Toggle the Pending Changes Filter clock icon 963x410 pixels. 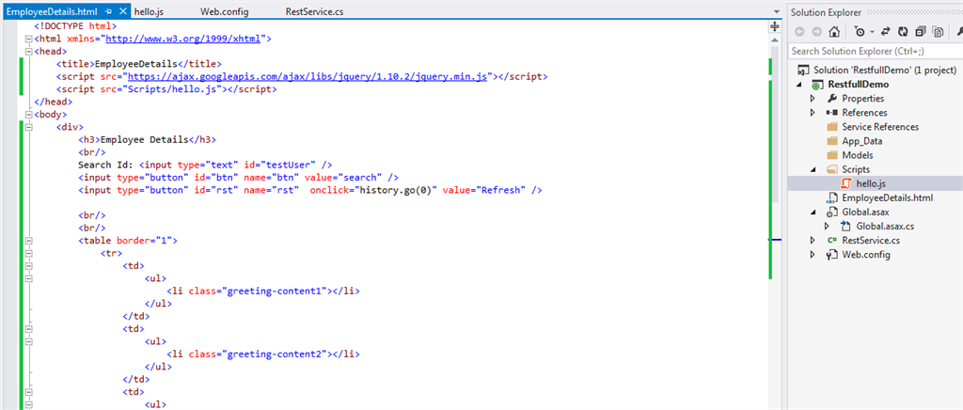tap(860, 32)
